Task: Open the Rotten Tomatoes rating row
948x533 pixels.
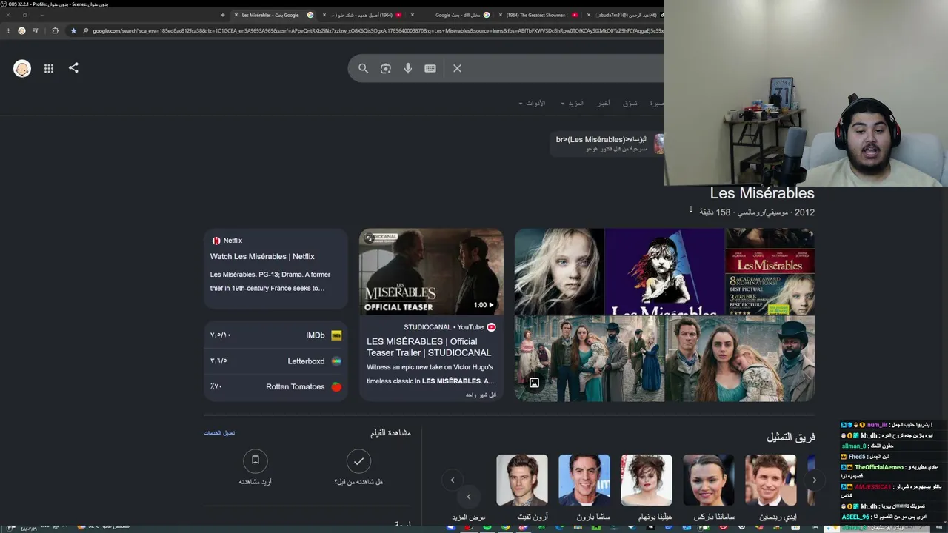Action: (x=276, y=387)
